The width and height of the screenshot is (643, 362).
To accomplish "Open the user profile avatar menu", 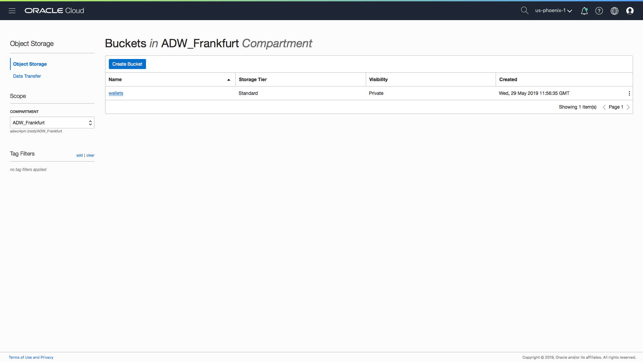I will [630, 11].
